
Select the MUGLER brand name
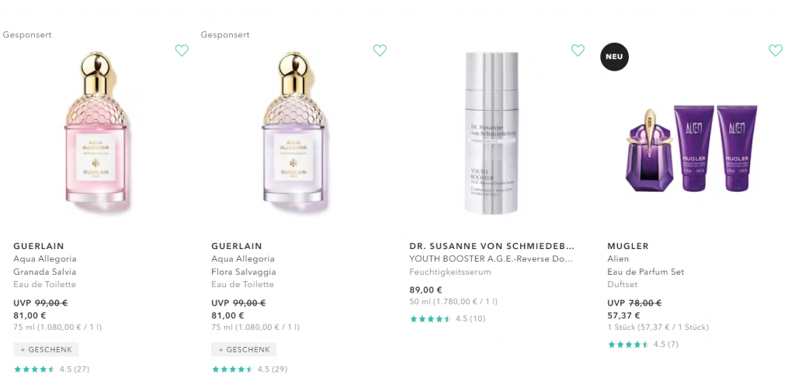point(628,246)
